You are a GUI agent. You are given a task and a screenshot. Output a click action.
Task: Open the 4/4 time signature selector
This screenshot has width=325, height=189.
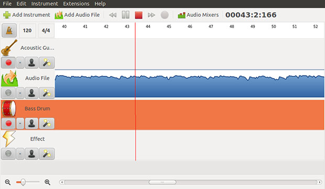point(46,30)
